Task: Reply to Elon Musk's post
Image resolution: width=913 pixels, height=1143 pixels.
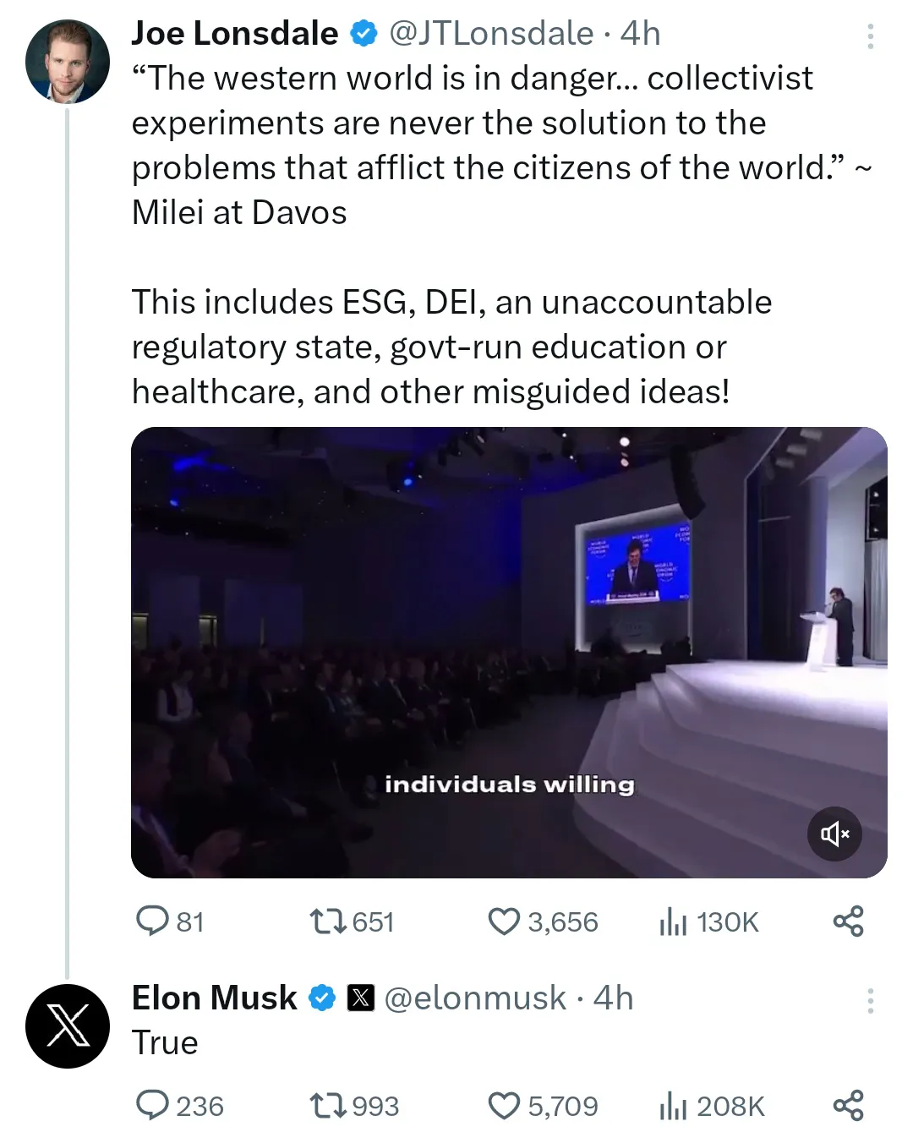Action: click(153, 1105)
